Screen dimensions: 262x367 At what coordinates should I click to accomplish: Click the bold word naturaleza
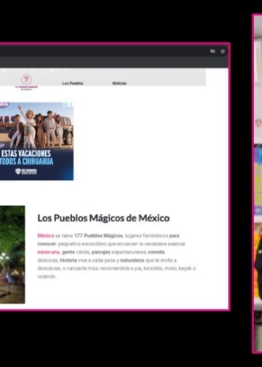coord(132,261)
